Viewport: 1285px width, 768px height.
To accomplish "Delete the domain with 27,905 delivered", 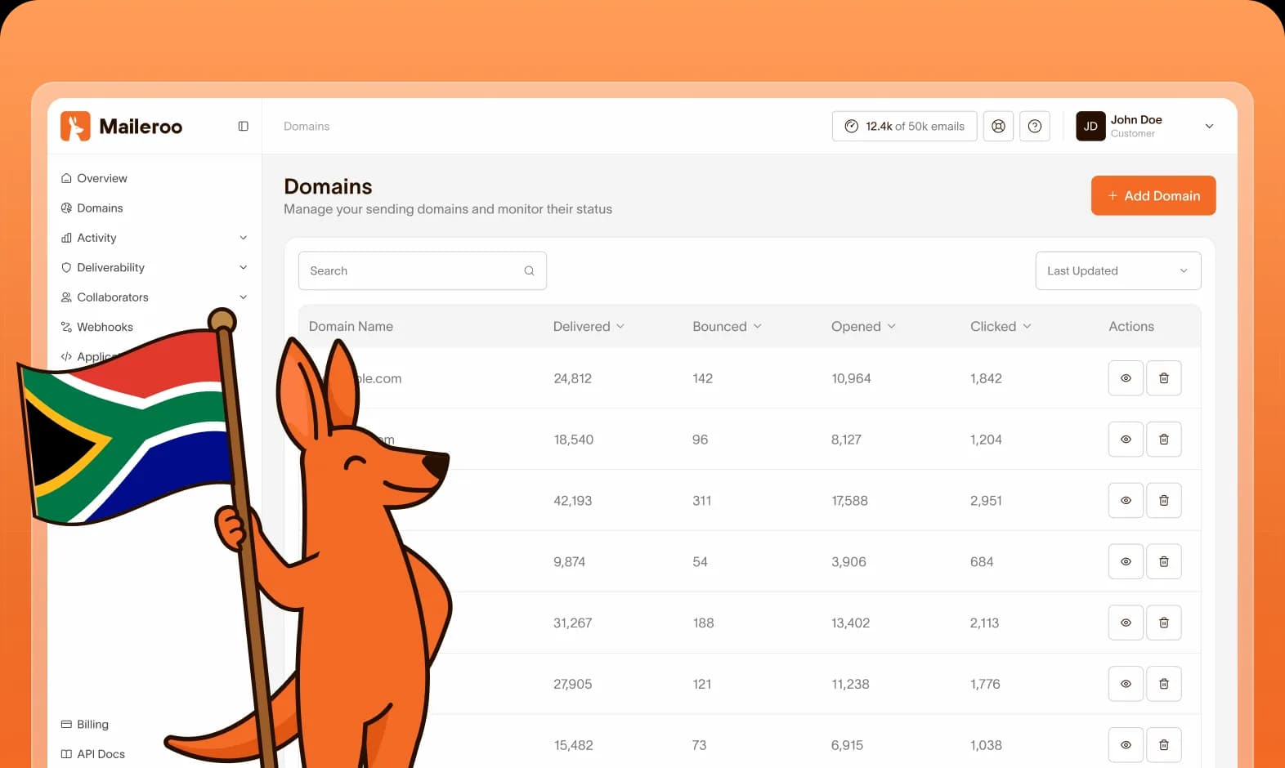I will [x=1164, y=684].
